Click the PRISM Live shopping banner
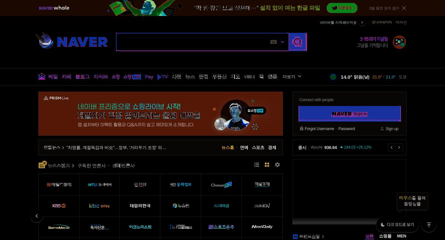 click(161, 113)
